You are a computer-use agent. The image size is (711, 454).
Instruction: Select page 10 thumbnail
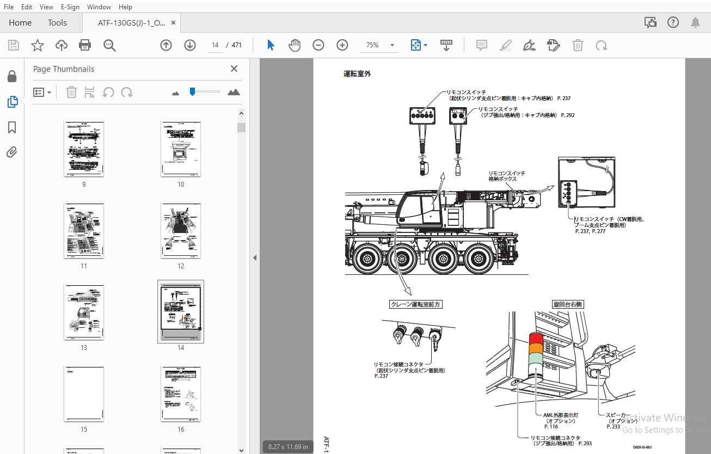[x=181, y=149]
